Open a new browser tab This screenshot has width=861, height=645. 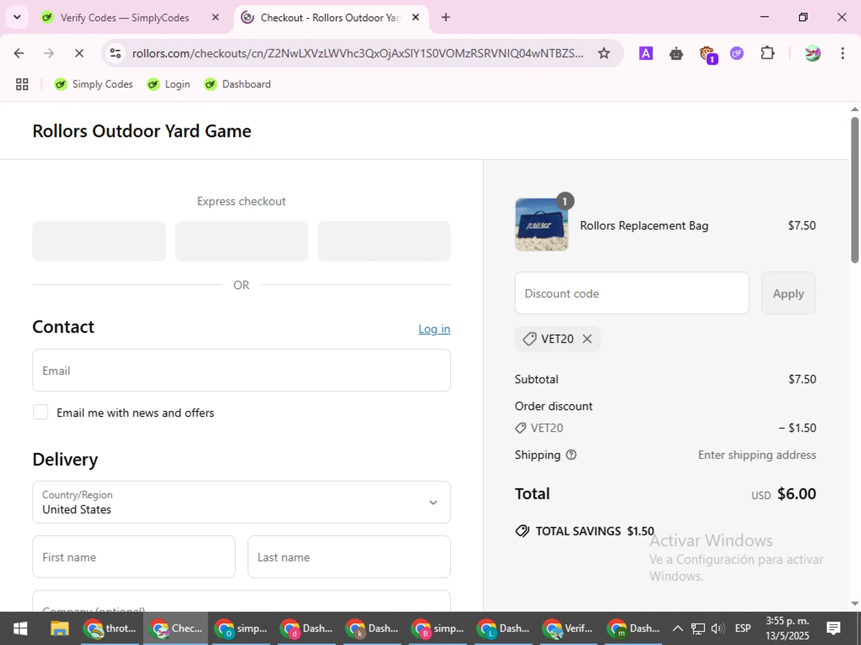coord(446,18)
